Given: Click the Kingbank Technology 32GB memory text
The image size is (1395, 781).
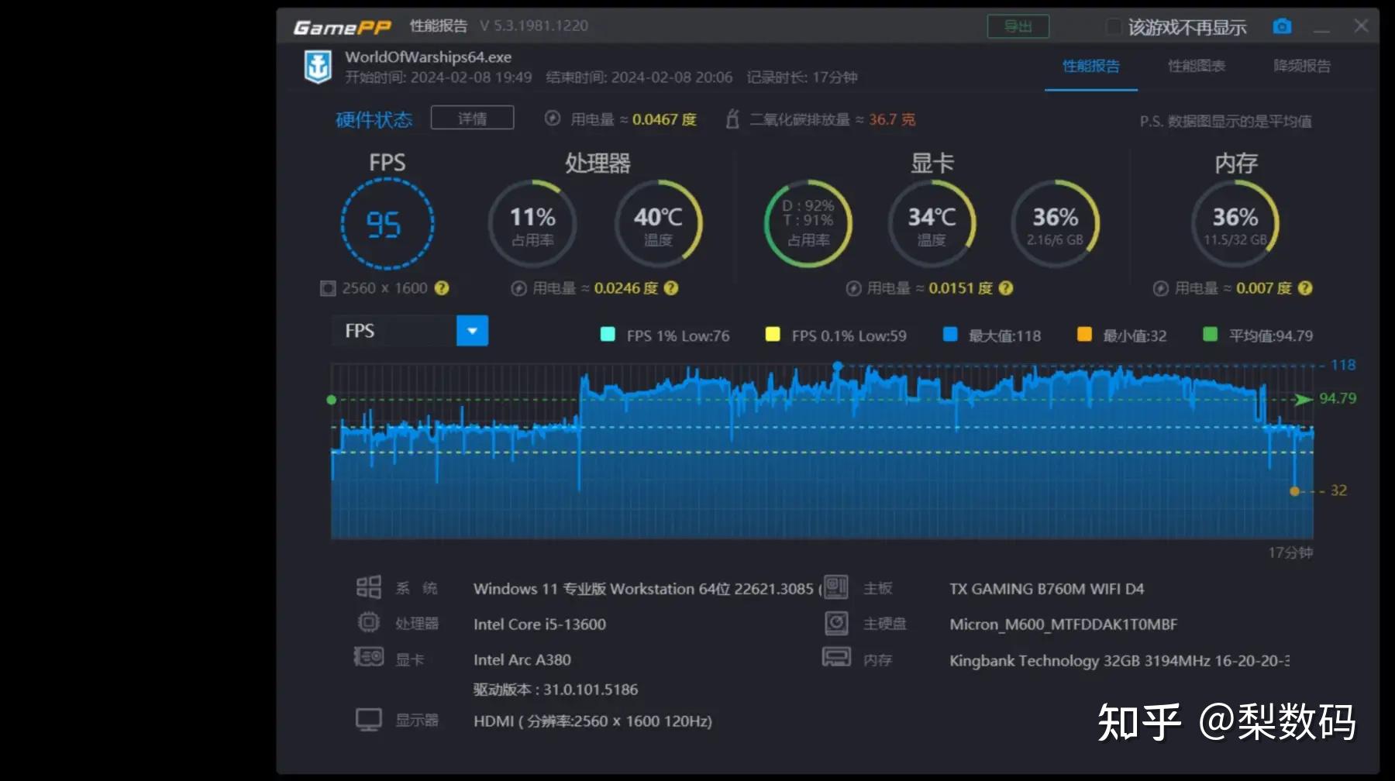Looking at the screenshot, I should point(1119,660).
